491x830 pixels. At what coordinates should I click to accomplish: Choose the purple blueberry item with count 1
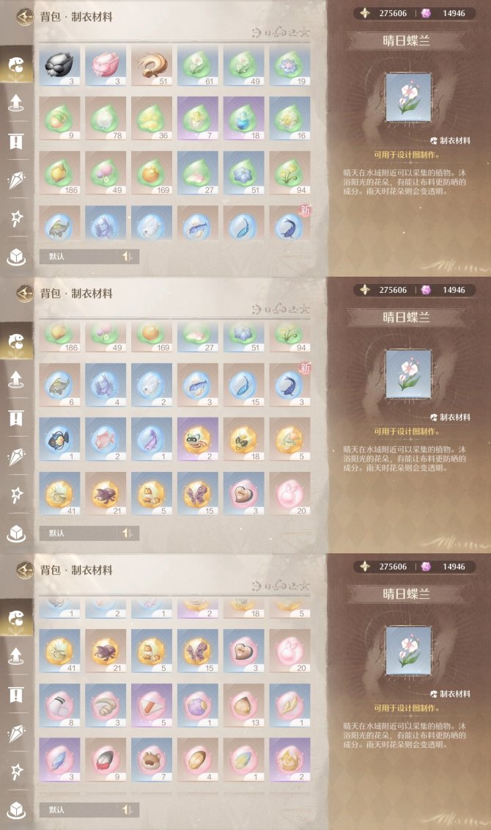(x=198, y=705)
